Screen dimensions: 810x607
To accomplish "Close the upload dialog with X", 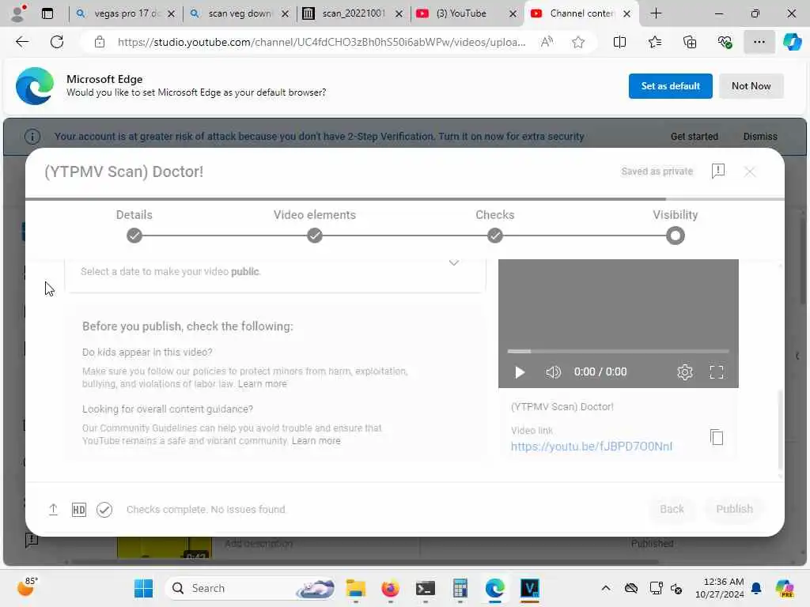I will 750,172.
